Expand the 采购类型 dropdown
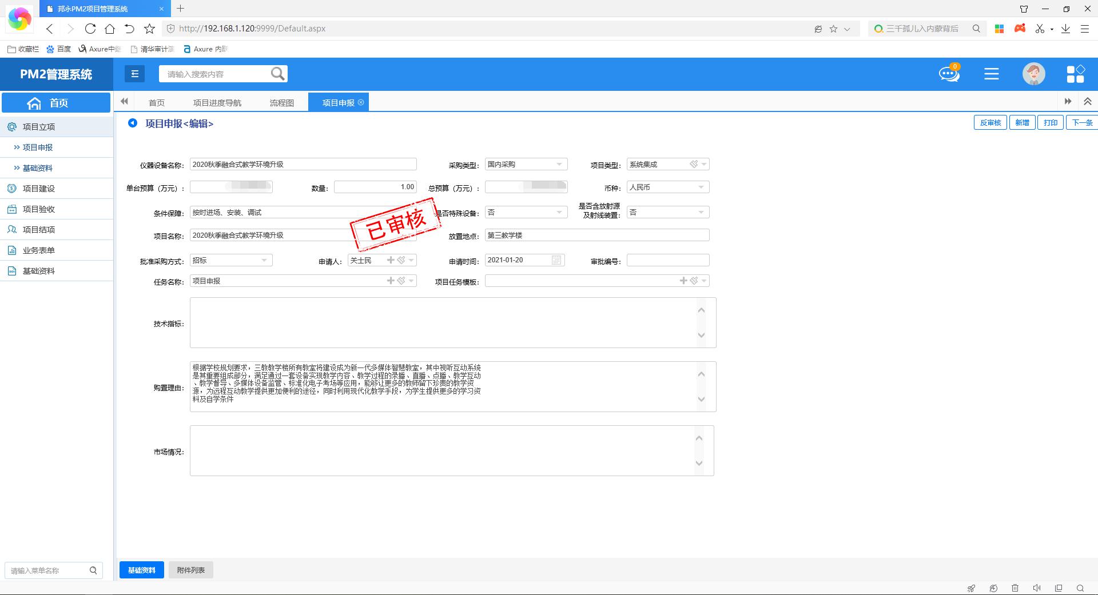The height and width of the screenshot is (595, 1098). point(559,165)
